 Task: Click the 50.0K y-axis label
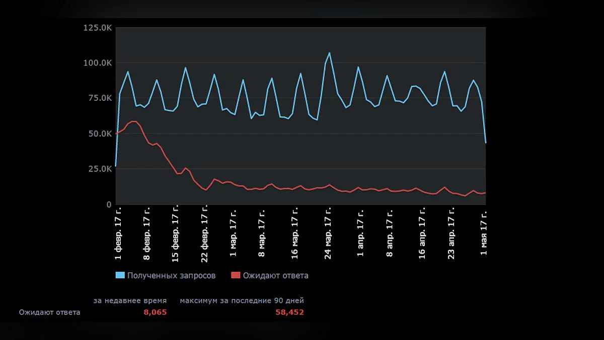[100, 134]
